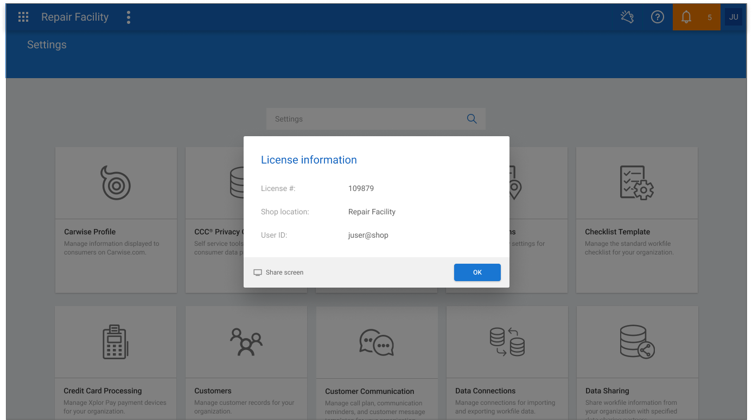Click the Share screen link
752x420 pixels.
coord(284,272)
